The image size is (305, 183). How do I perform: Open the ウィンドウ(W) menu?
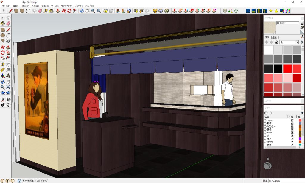click(x=67, y=6)
